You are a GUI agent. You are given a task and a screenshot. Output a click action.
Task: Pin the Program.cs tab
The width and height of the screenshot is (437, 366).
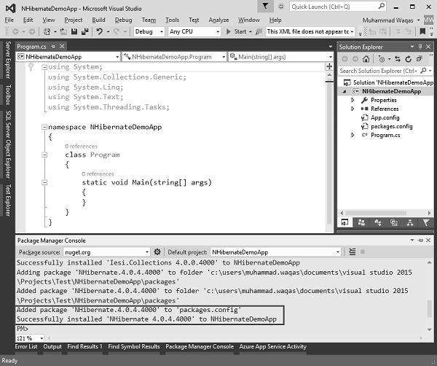click(53, 47)
